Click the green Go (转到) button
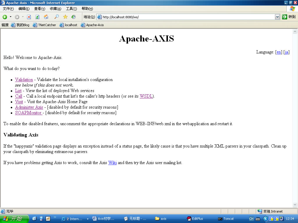This screenshot has height=223, width=298. click(x=289, y=17)
